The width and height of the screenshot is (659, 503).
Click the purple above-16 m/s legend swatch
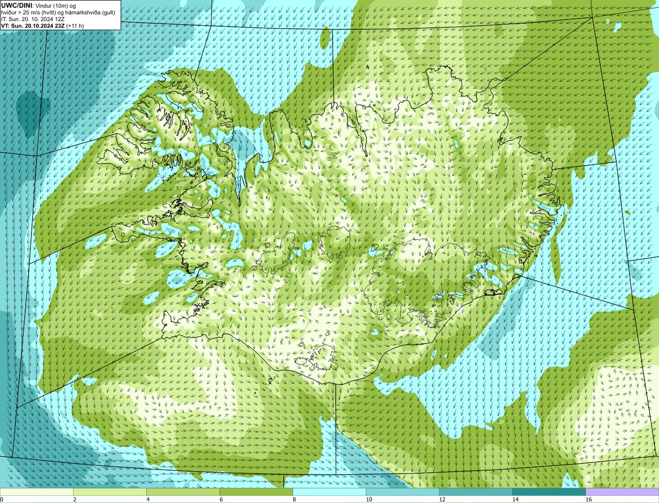(x=622, y=492)
